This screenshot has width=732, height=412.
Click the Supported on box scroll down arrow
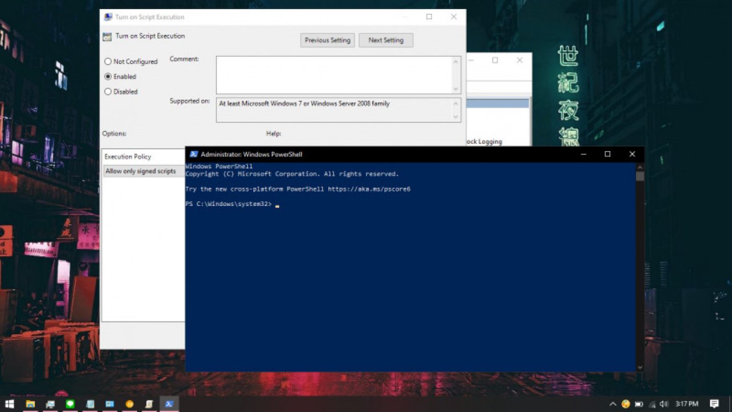point(456,117)
